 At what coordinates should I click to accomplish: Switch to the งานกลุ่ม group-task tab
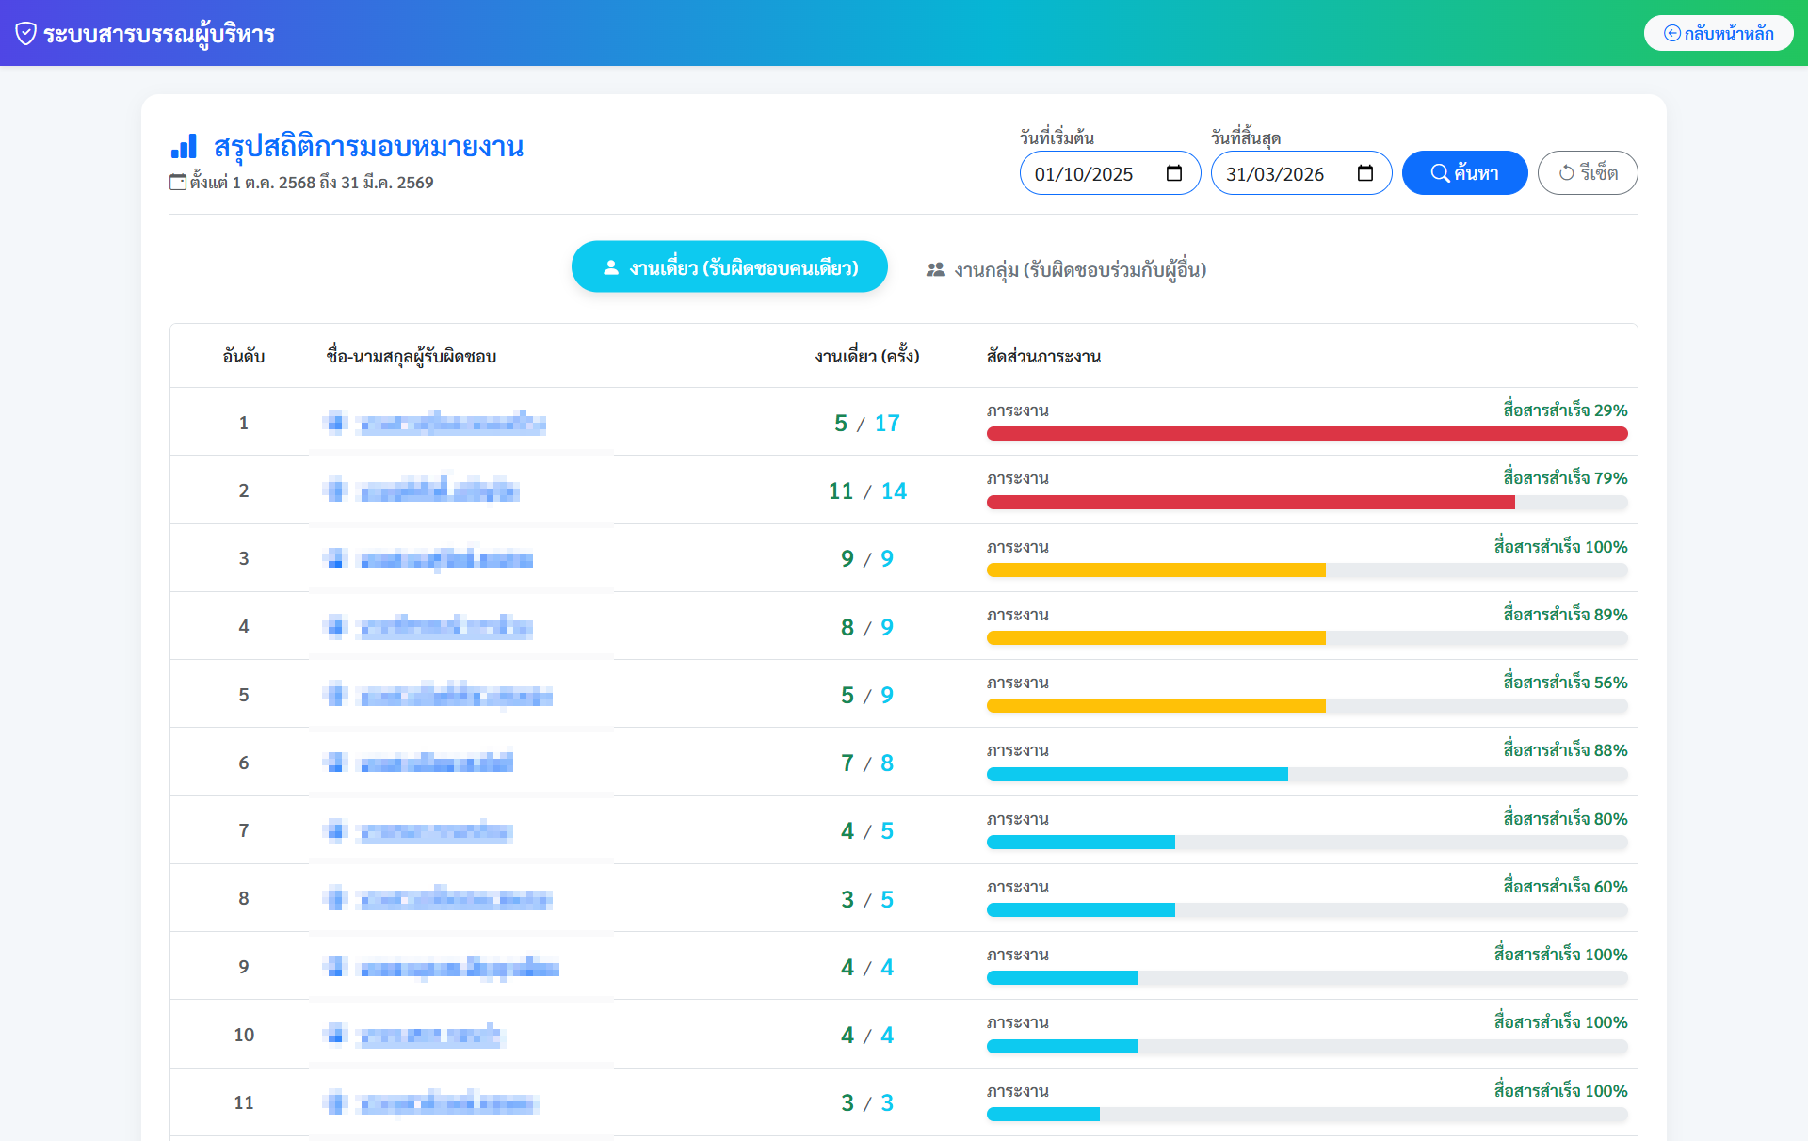[x=1066, y=270]
